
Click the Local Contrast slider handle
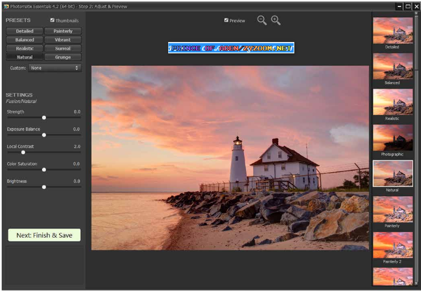[23, 153]
